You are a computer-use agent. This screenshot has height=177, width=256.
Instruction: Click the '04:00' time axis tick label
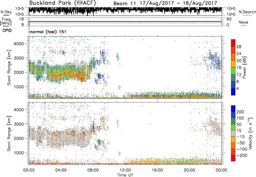pos(61,170)
